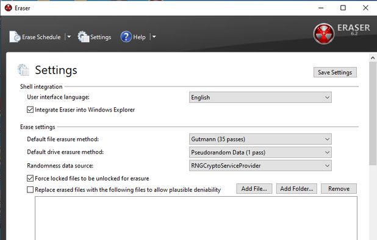377x240 pixels.
Task: Click the Settings gear toolbar icon
Action: pos(84,37)
